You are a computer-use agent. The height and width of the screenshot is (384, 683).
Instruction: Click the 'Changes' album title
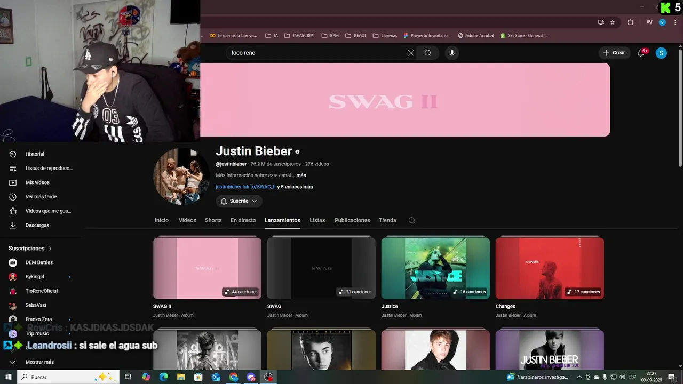pyautogui.click(x=505, y=306)
